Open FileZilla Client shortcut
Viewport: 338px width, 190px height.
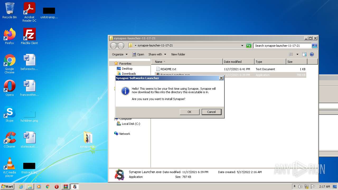29,36
